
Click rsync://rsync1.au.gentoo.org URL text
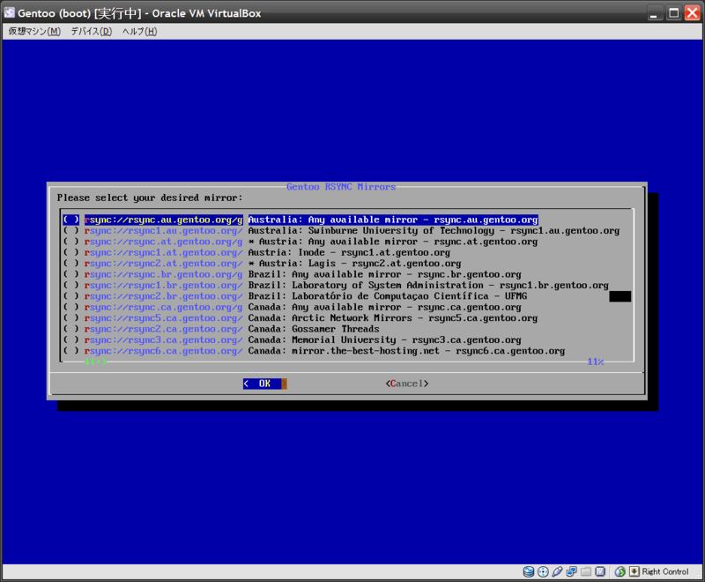164,230
